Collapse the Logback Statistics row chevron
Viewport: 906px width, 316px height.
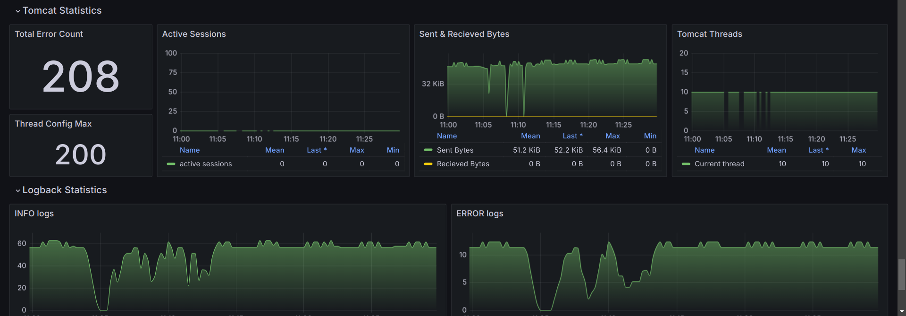pyautogui.click(x=18, y=190)
